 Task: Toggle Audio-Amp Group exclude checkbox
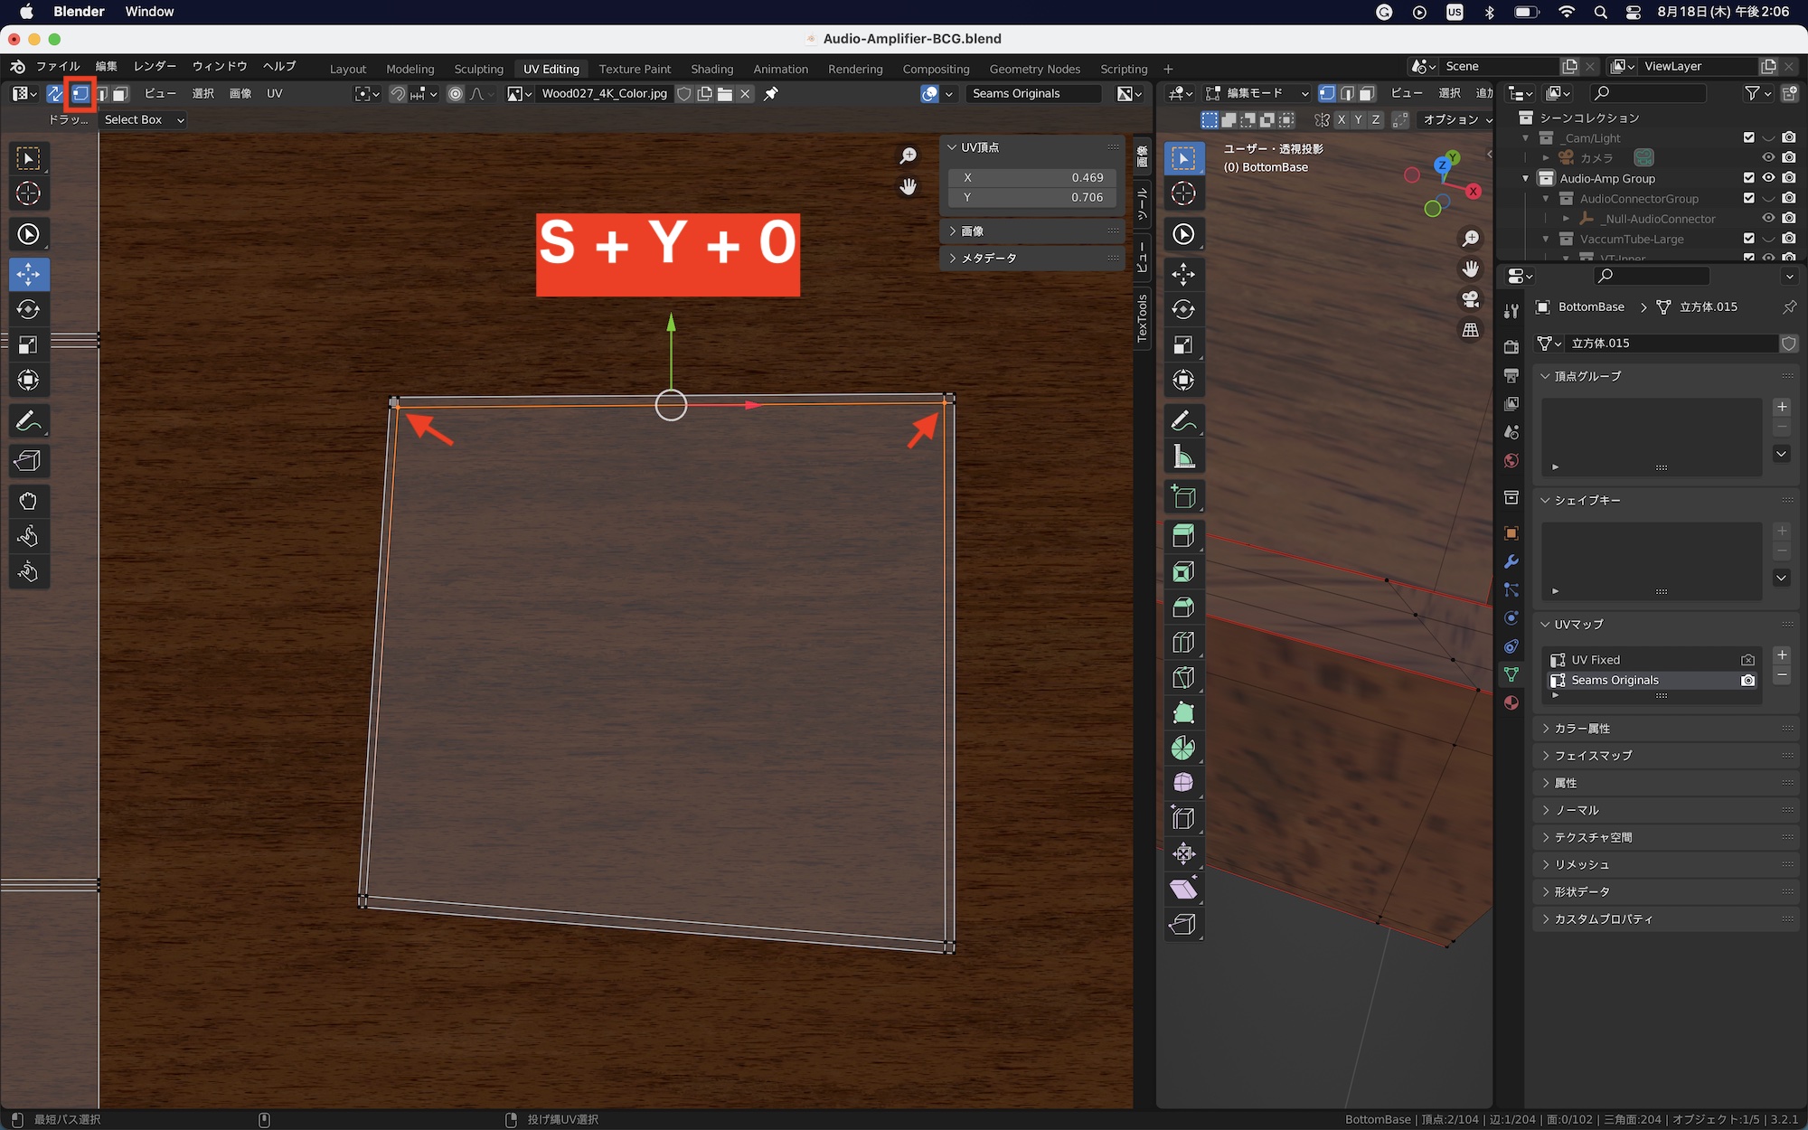pyautogui.click(x=1748, y=178)
